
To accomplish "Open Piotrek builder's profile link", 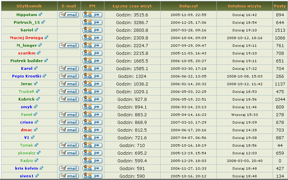I will [x=26, y=61].
